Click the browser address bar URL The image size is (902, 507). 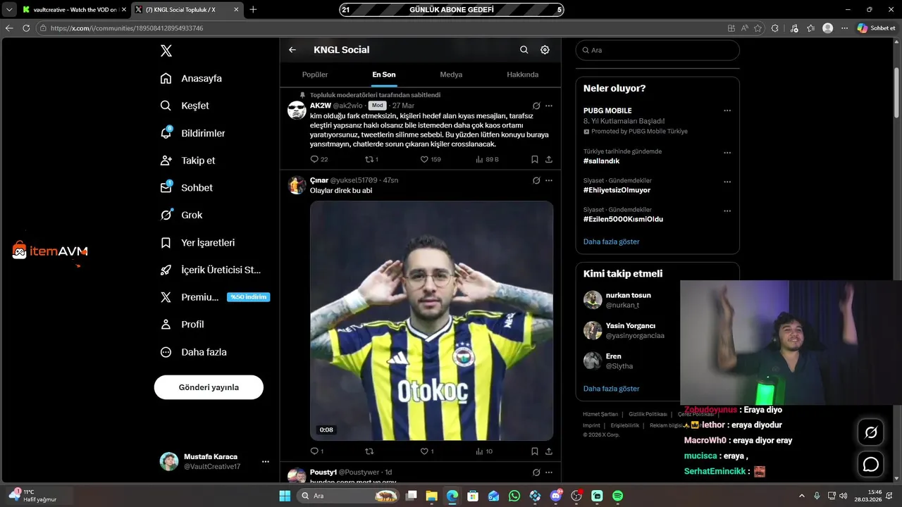(127, 28)
